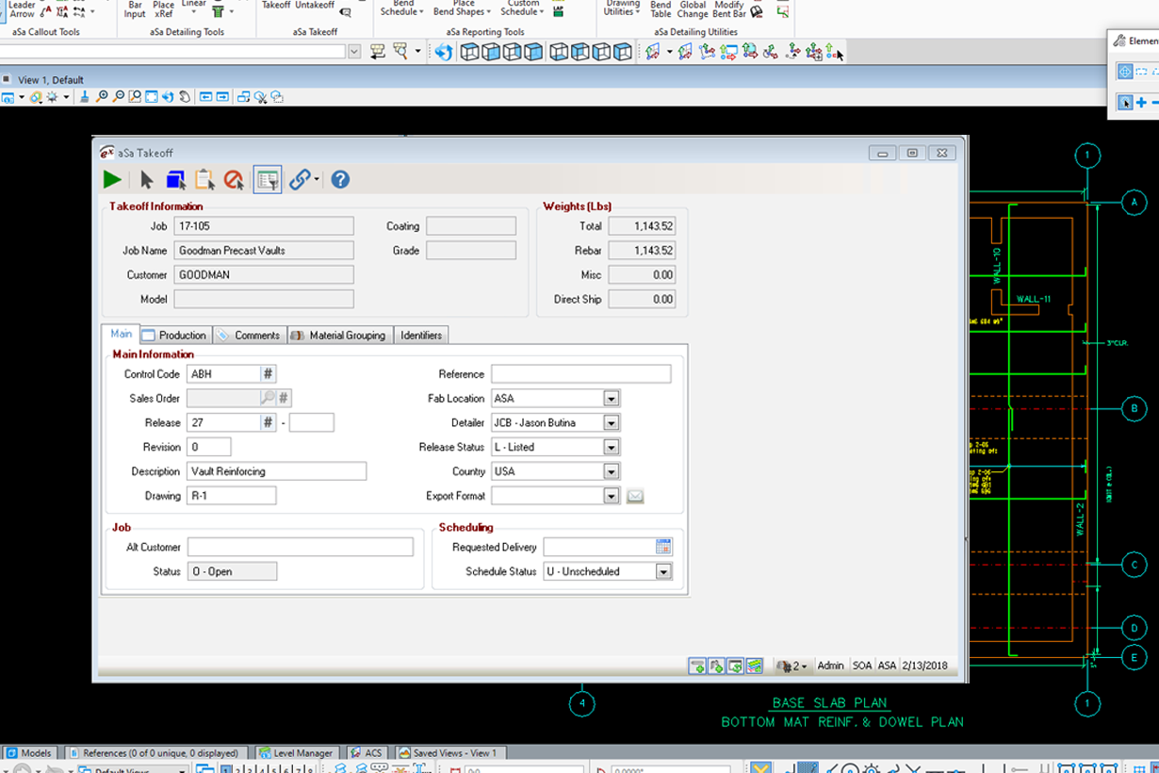Open the calendar picker for Requested Delivery

pos(663,547)
